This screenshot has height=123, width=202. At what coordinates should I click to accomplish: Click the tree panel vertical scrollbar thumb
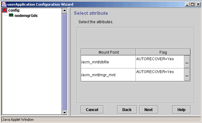[65, 62]
